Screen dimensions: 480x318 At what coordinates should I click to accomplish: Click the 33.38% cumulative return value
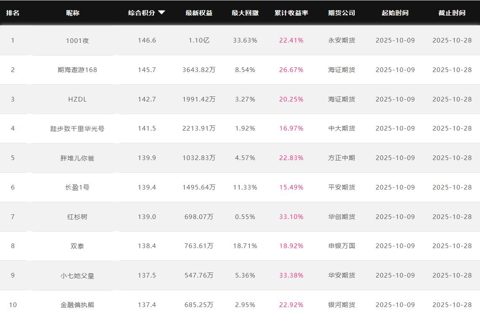coord(291,275)
